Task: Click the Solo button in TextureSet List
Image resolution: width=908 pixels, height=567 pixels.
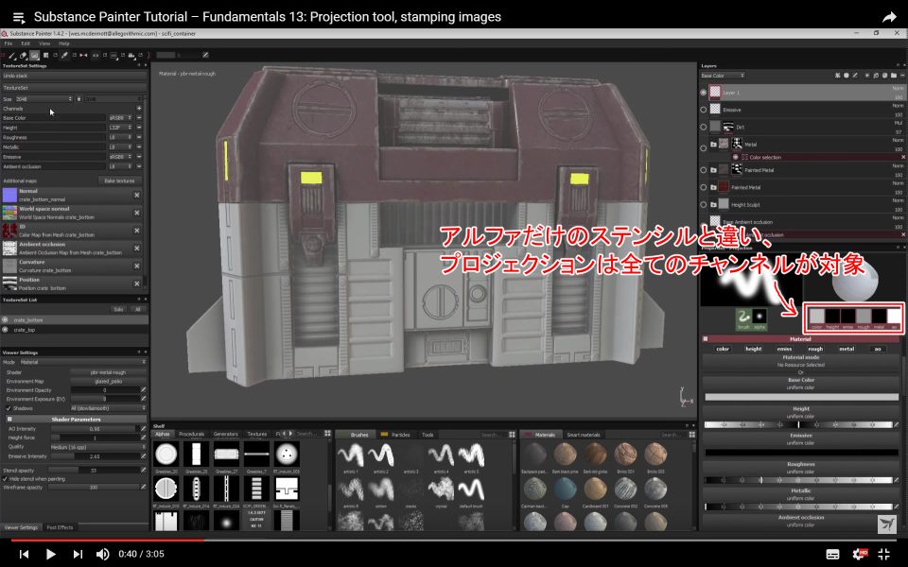Action: [118, 309]
